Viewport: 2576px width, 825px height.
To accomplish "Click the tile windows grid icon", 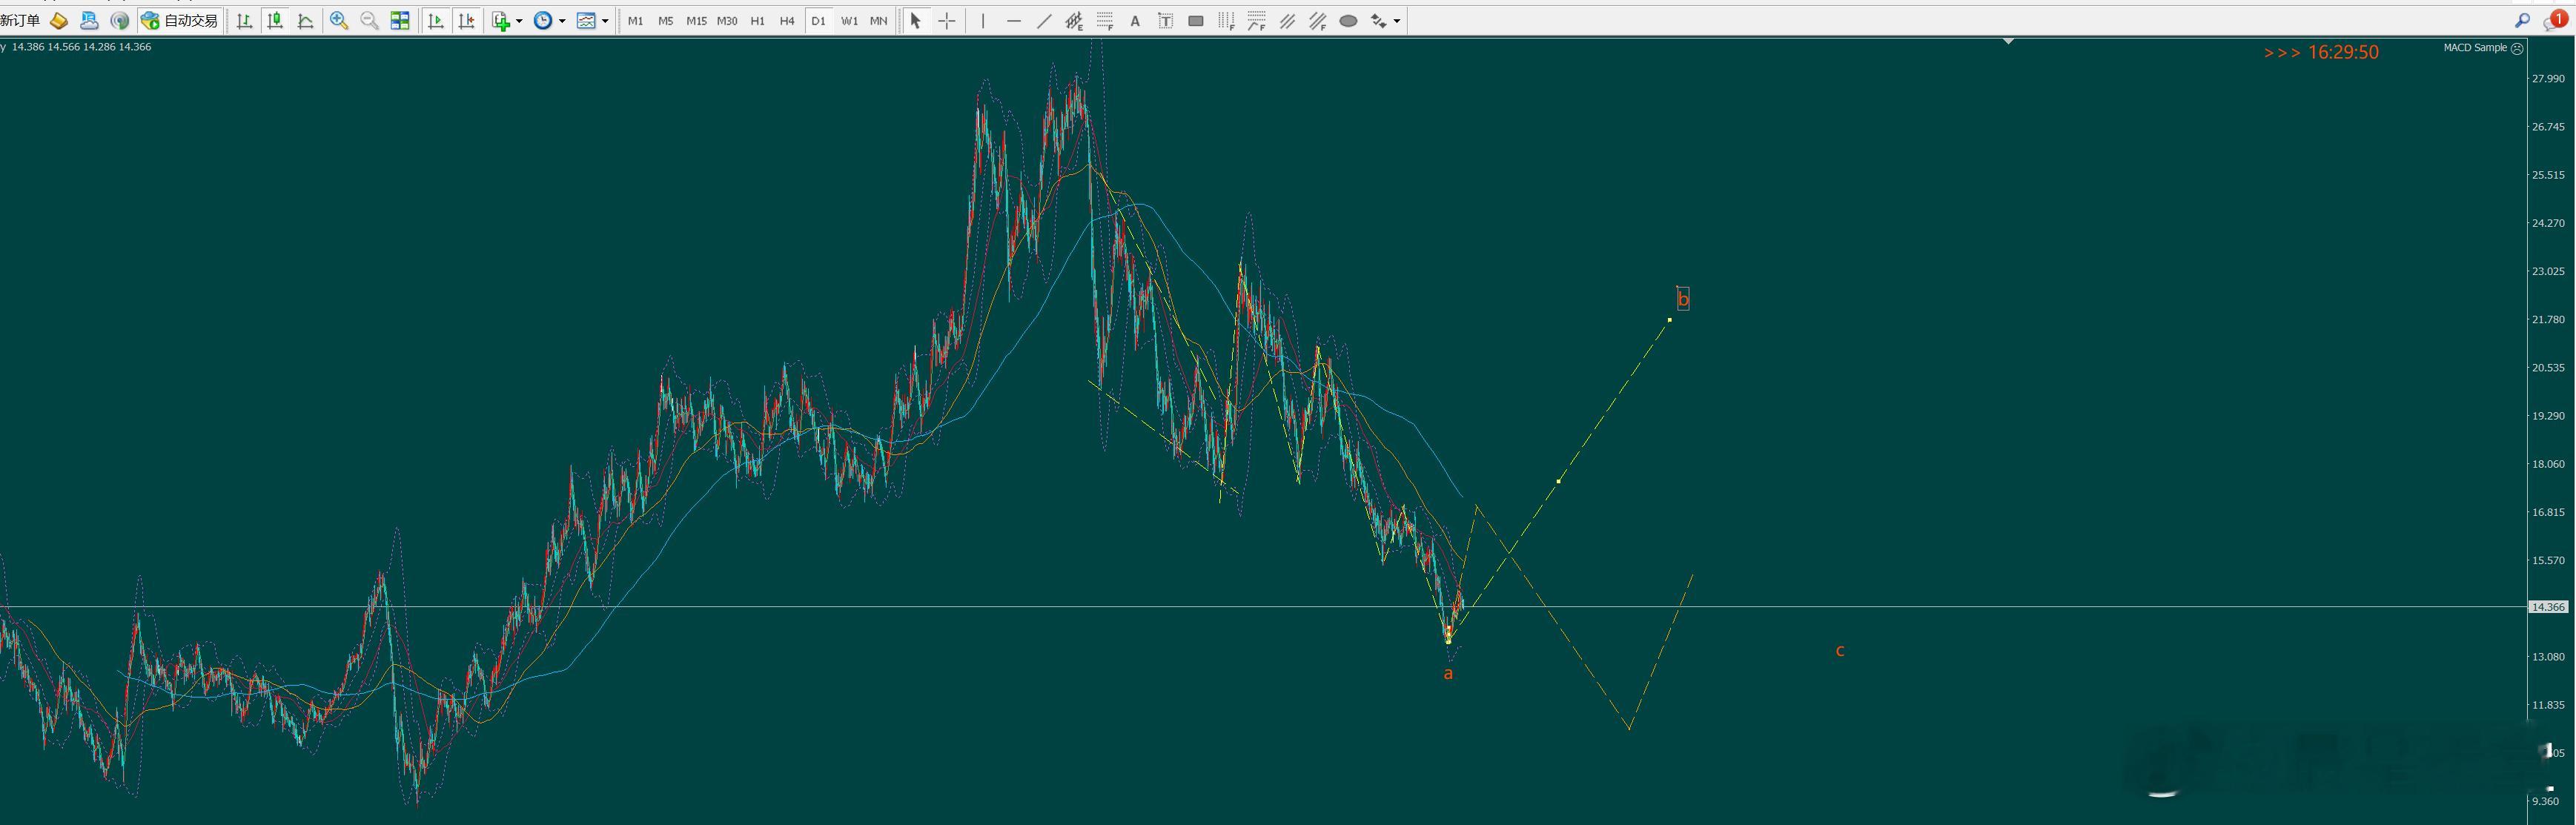I will [400, 20].
